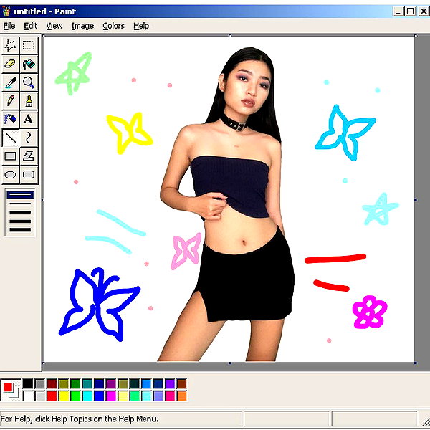Open the Image menu
The height and width of the screenshot is (430, 430).
coord(82,26)
